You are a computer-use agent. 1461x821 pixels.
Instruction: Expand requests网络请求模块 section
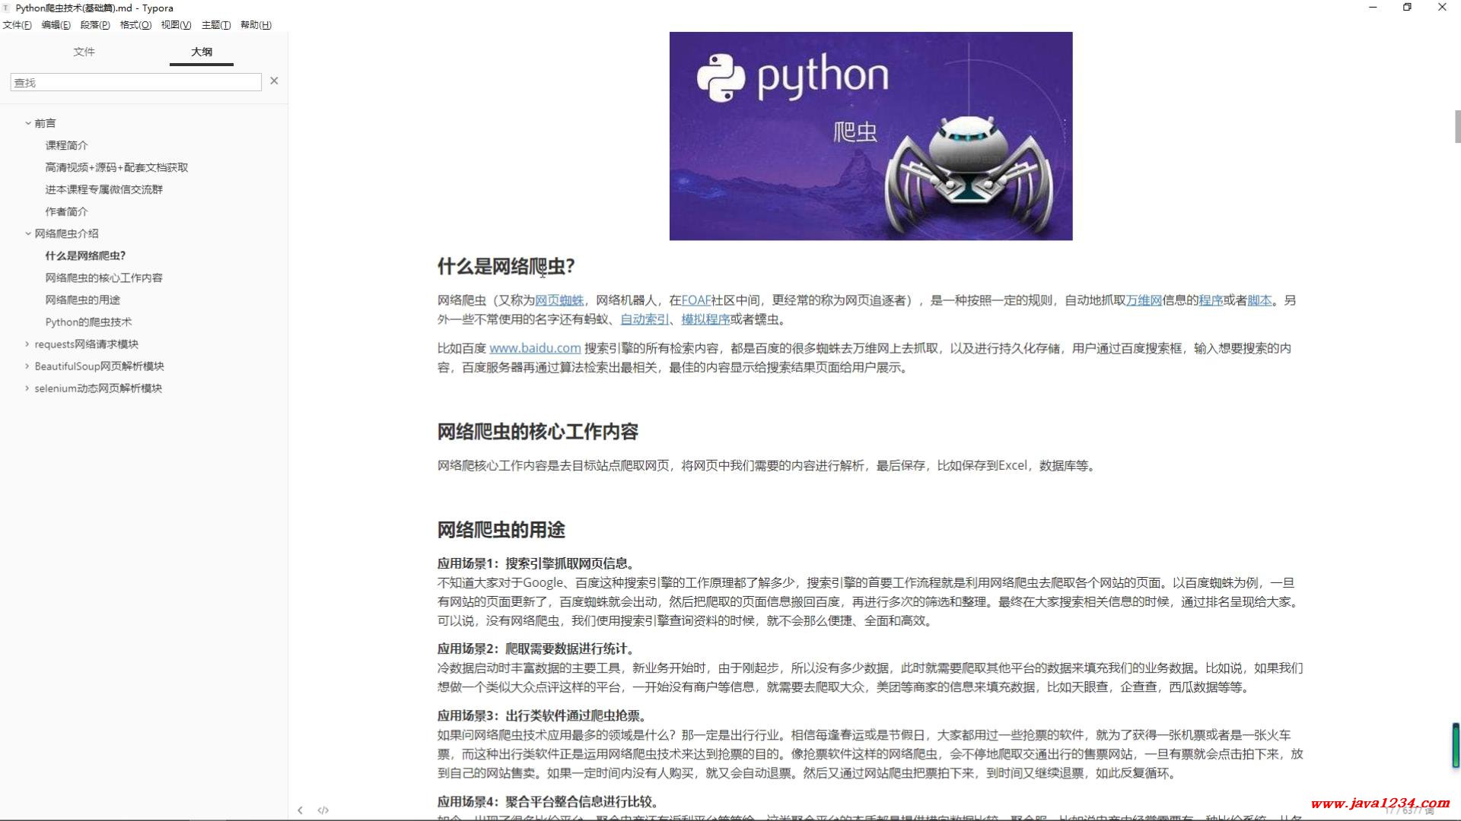[x=27, y=344]
